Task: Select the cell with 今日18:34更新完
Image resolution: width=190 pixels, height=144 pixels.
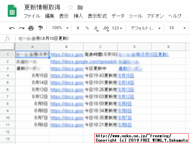Action: point(100,111)
